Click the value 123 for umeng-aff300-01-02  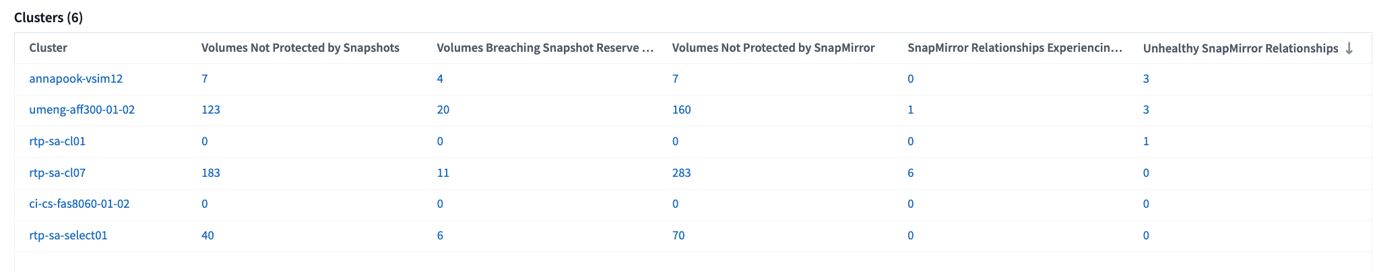pyautogui.click(x=211, y=110)
